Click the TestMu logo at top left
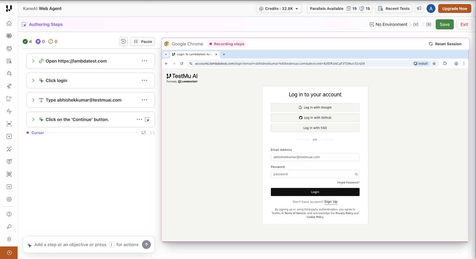Image resolution: width=476 pixels, height=259 pixels. [x=9, y=8]
